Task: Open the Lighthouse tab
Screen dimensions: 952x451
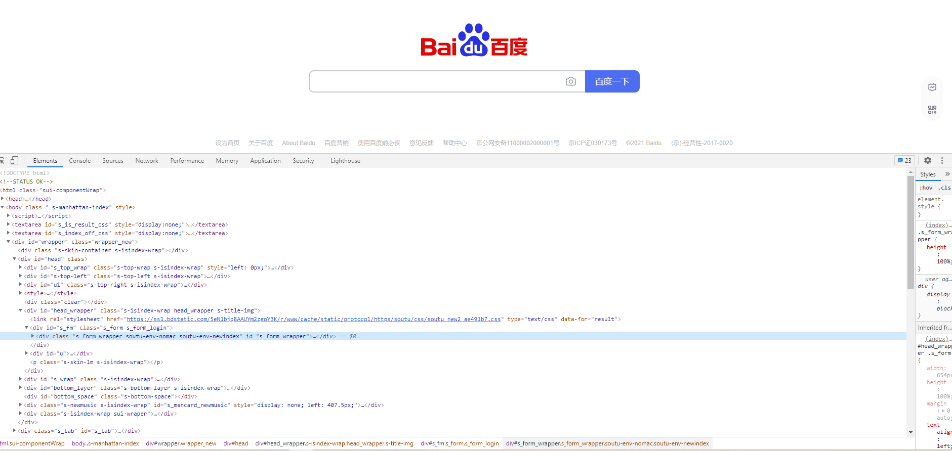Action: tap(345, 161)
